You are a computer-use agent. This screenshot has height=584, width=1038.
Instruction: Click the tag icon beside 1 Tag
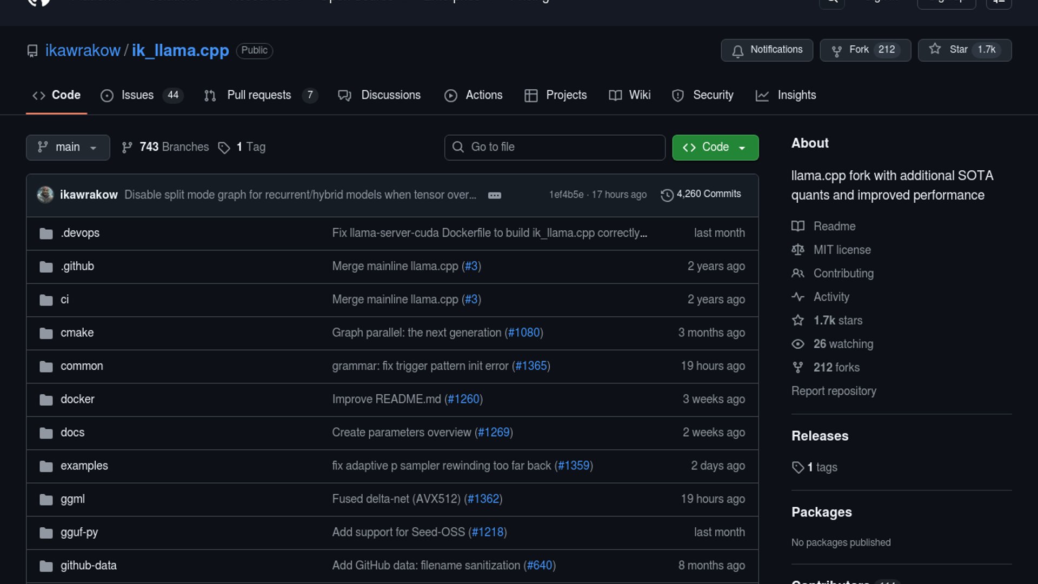click(224, 148)
